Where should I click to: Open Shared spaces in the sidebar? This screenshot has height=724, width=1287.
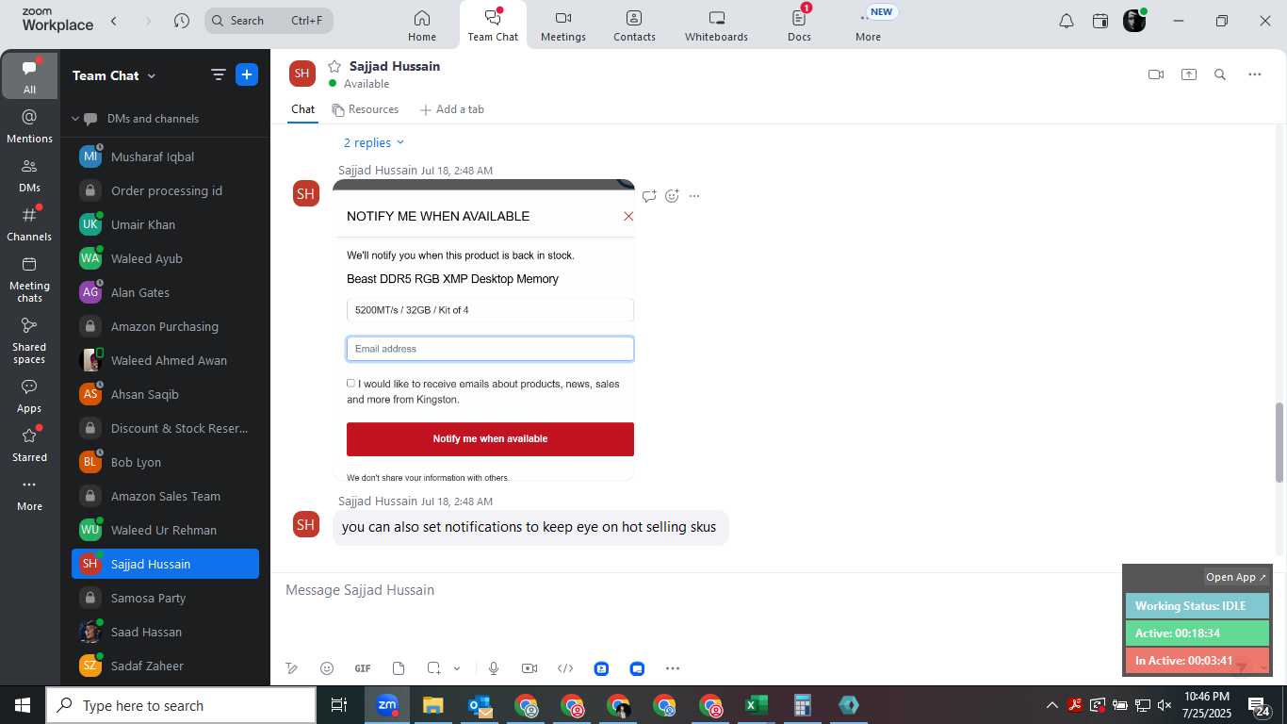tap(29, 339)
